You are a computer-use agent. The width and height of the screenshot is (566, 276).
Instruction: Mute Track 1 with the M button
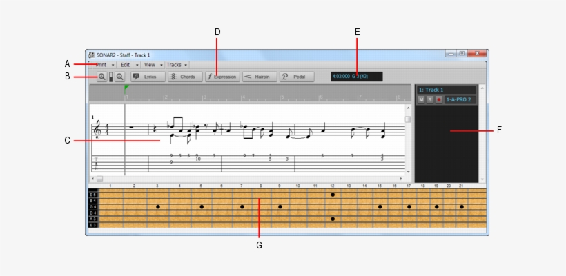421,99
